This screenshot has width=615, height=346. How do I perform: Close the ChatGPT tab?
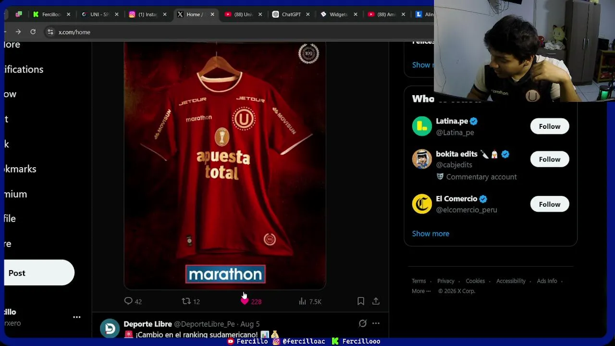point(308,14)
